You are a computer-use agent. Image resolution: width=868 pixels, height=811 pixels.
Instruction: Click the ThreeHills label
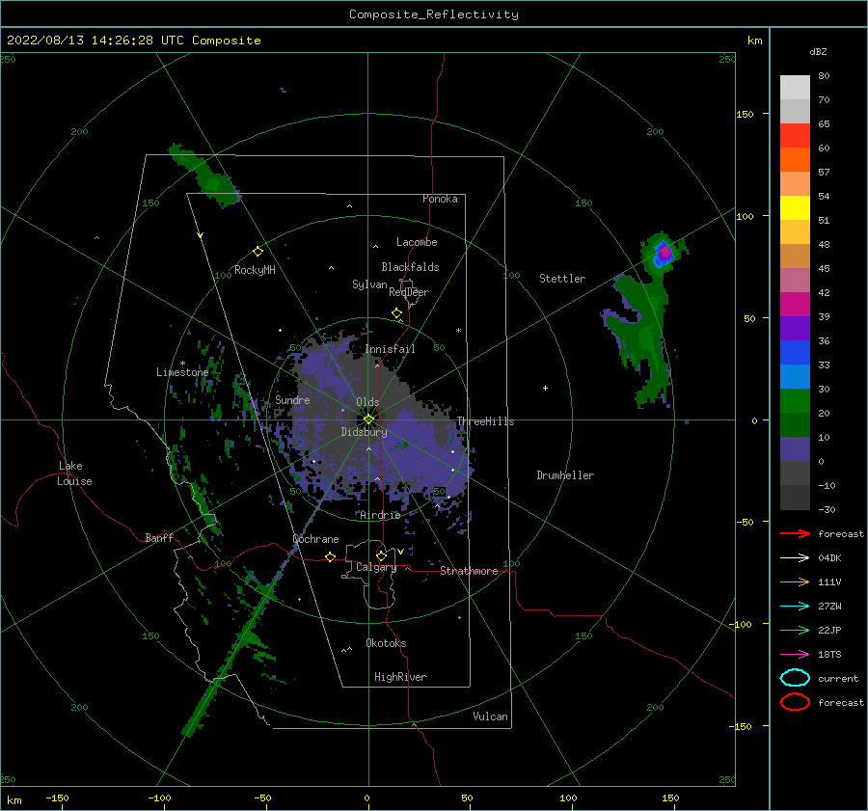pos(485,421)
